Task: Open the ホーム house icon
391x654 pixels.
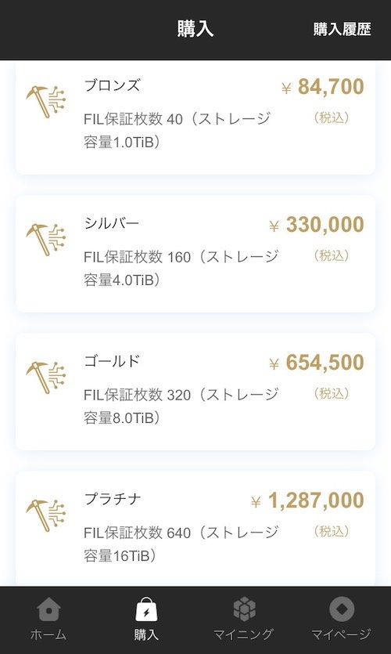Action: pyautogui.click(x=48, y=609)
